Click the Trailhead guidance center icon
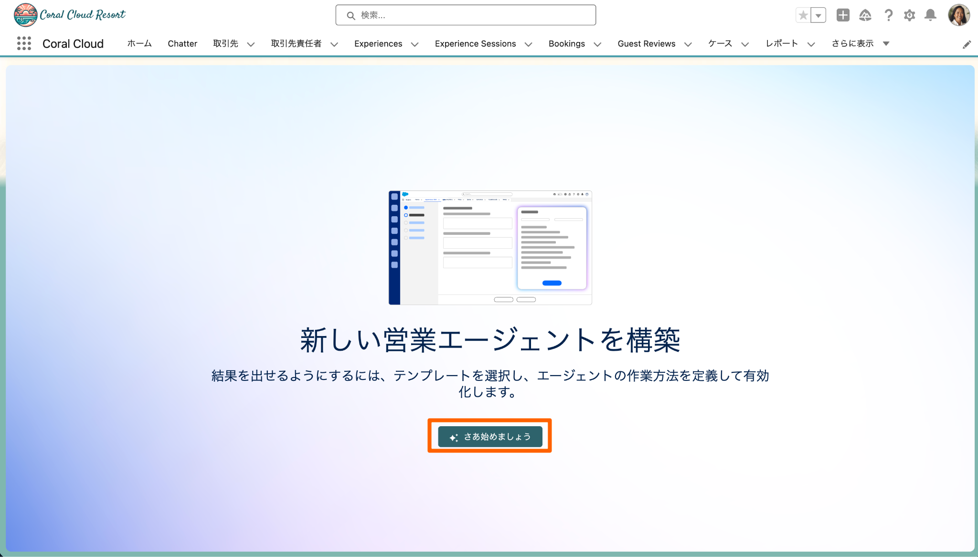The height and width of the screenshot is (557, 978). pyautogui.click(x=865, y=15)
